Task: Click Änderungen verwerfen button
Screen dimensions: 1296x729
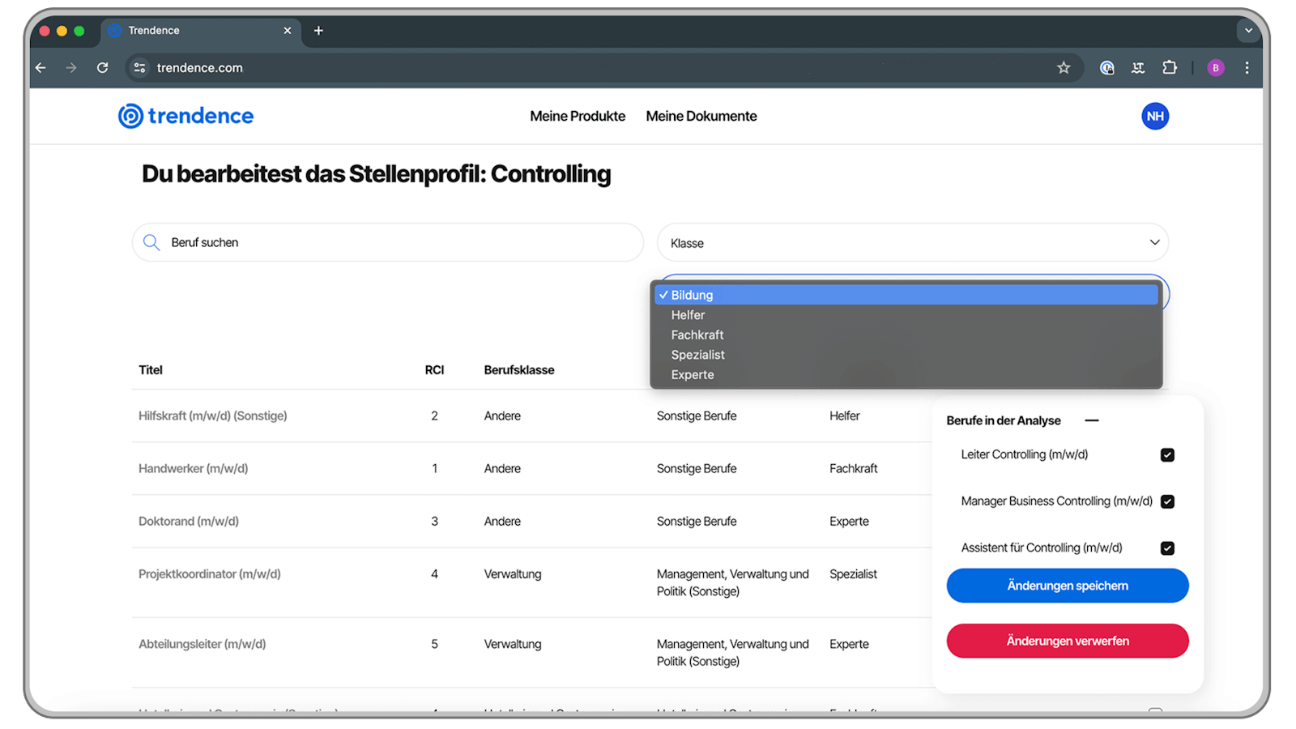Action: tap(1067, 641)
